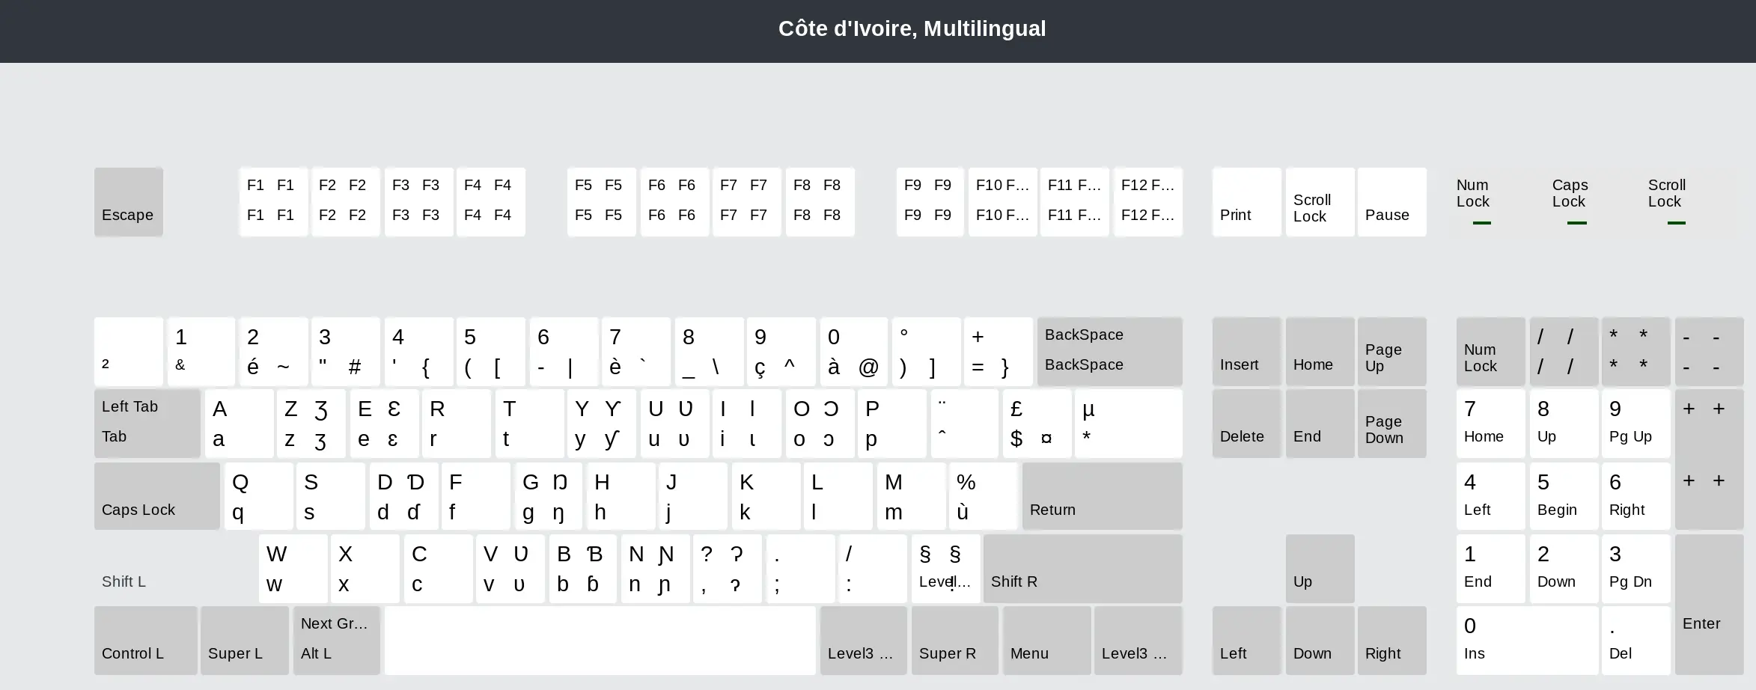
Task: Click the M key
Action: (912, 496)
